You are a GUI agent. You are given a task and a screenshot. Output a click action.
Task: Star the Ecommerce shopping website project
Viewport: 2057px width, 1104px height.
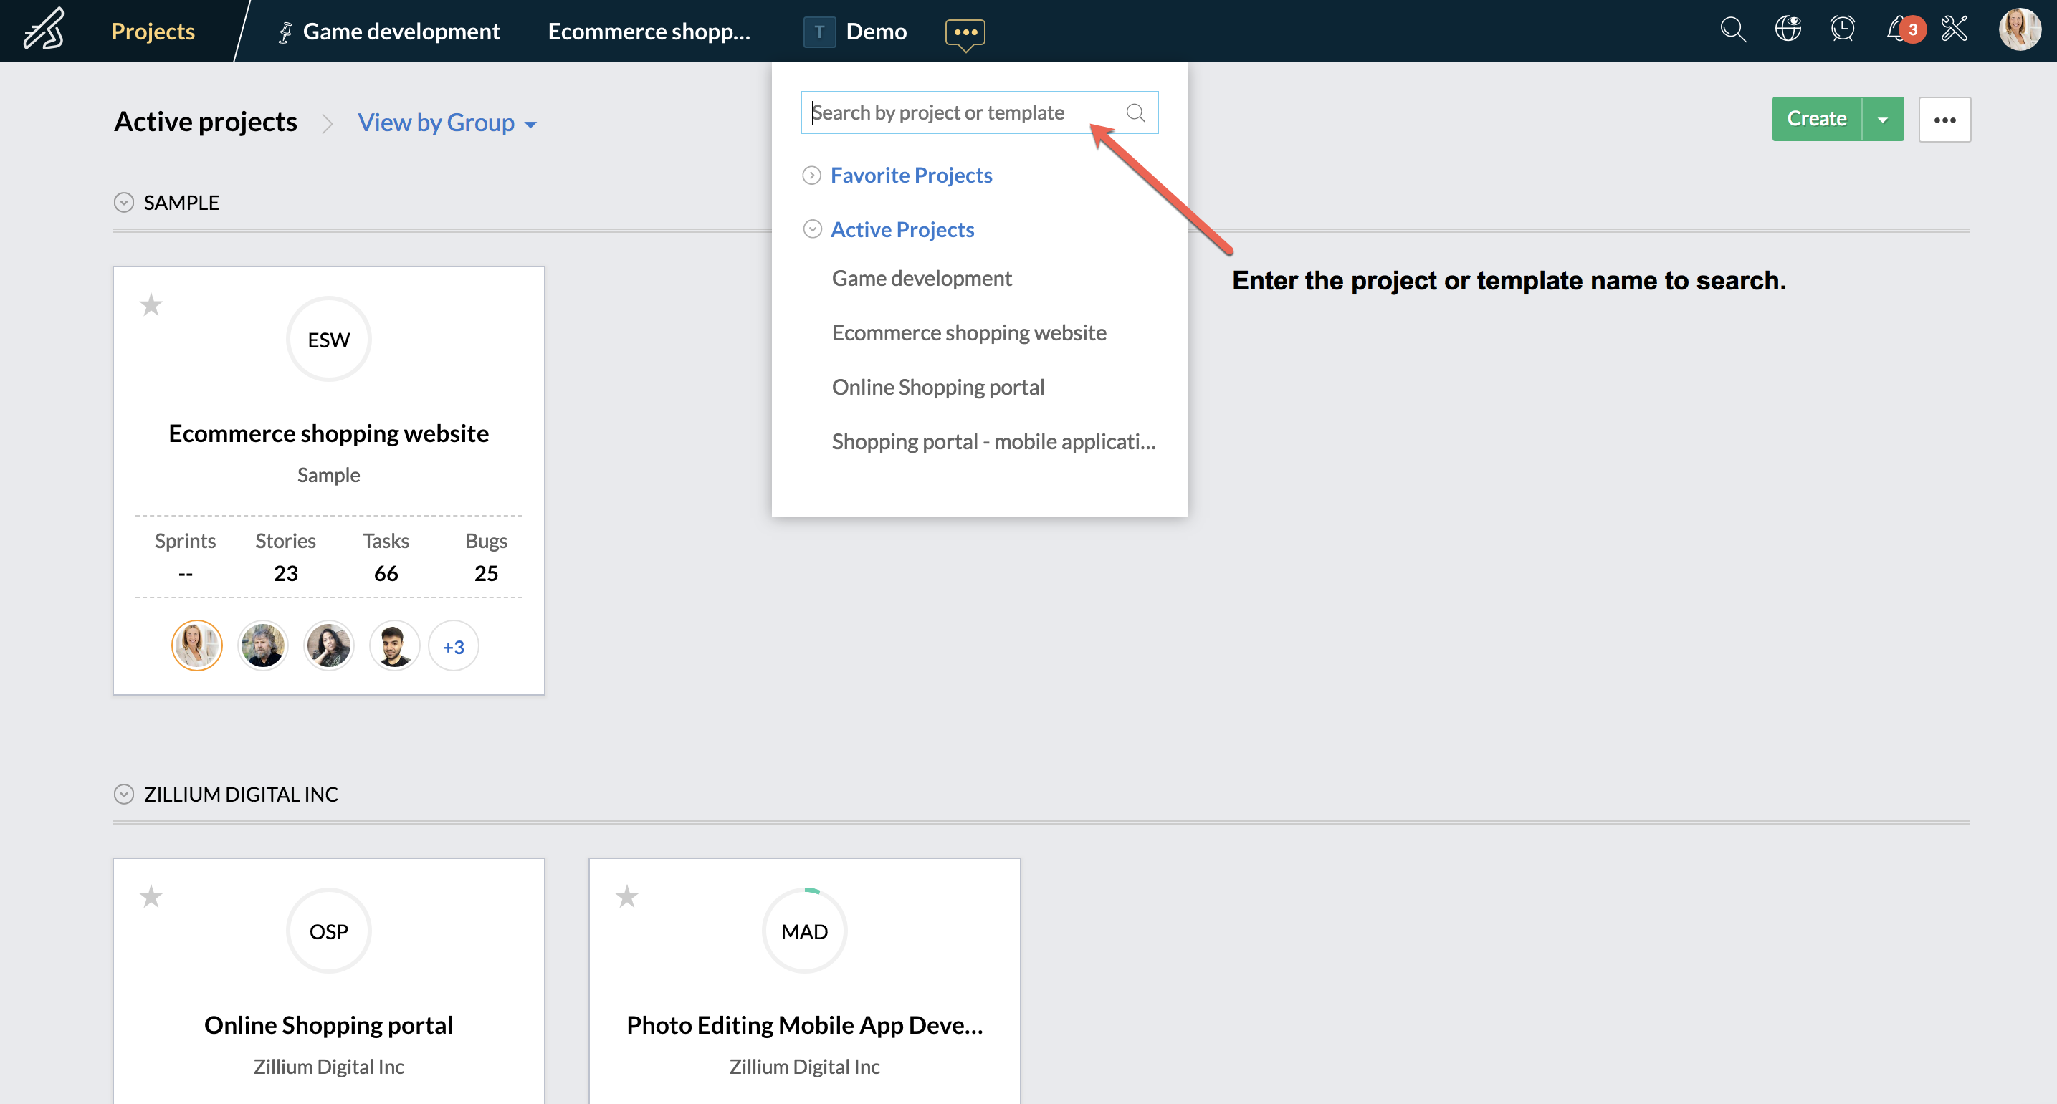(x=151, y=305)
